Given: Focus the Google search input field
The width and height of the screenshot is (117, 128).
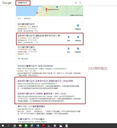Looking at the screenshot, I should point(50,3).
